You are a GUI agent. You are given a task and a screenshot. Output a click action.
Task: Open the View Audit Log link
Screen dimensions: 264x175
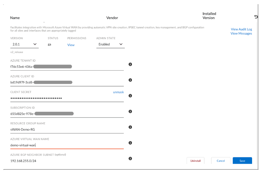pos(241,29)
